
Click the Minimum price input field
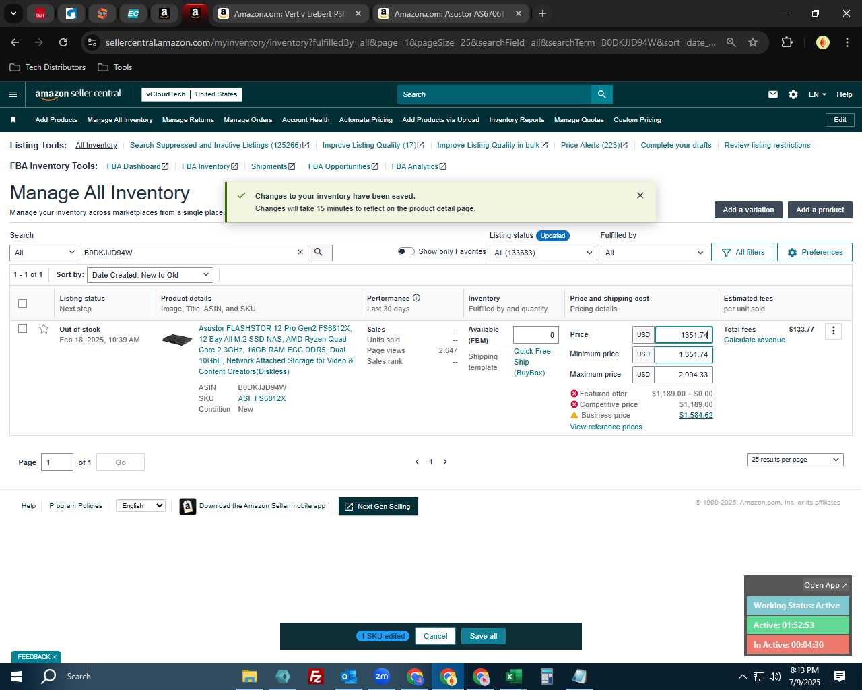[684, 354]
